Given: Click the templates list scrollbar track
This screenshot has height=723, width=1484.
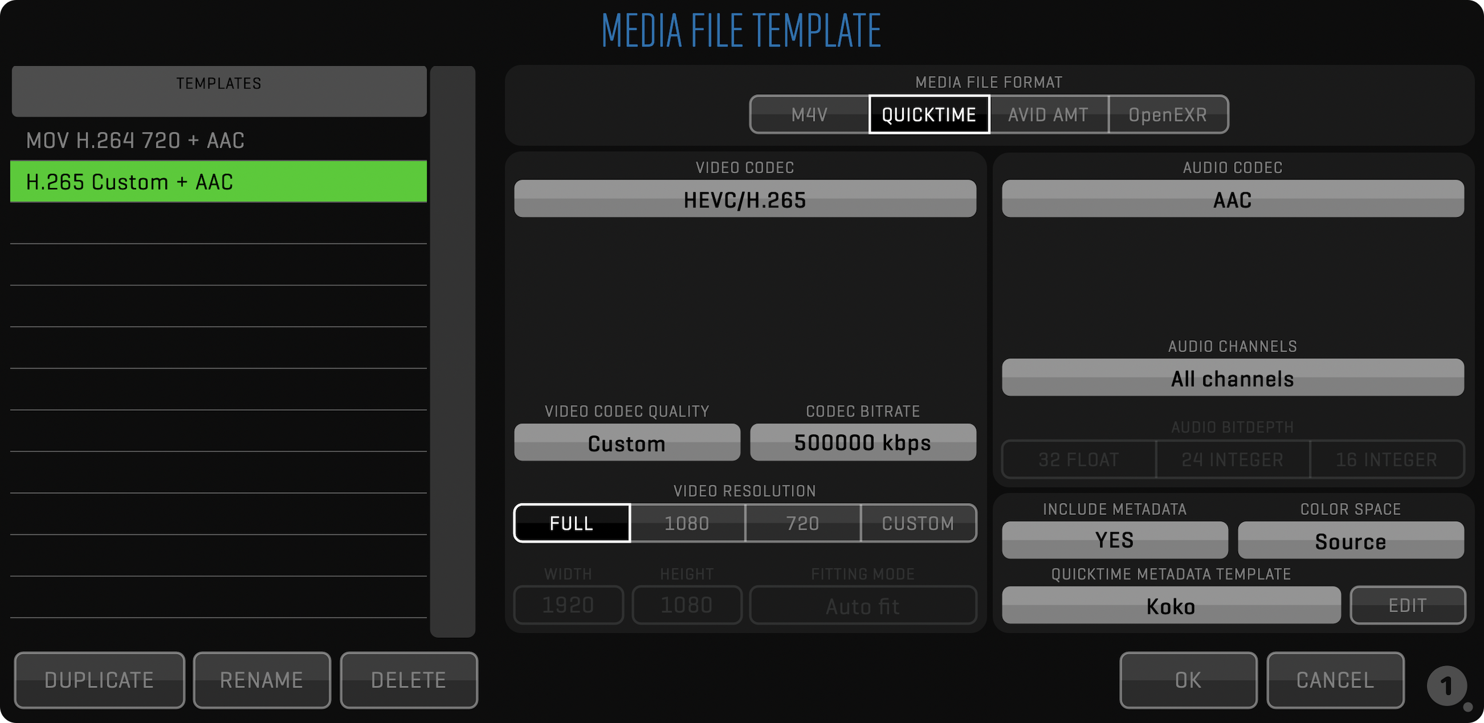Looking at the screenshot, I should click(x=452, y=351).
